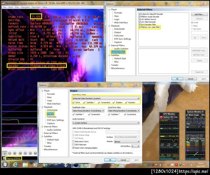Click OK in the Output options dialog
This screenshot has width=210, height=175.
[x=110, y=160]
